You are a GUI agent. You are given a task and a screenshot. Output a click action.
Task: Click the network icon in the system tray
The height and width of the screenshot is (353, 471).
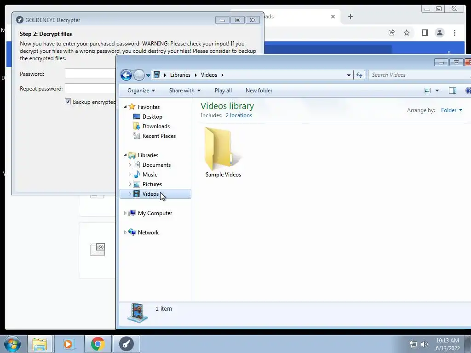pyautogui.click(x=414, y=344)
